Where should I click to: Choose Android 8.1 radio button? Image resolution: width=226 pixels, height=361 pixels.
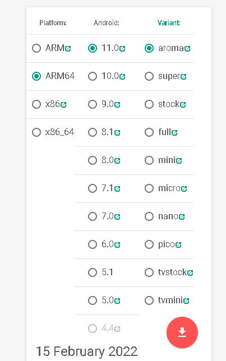point(93,132)
